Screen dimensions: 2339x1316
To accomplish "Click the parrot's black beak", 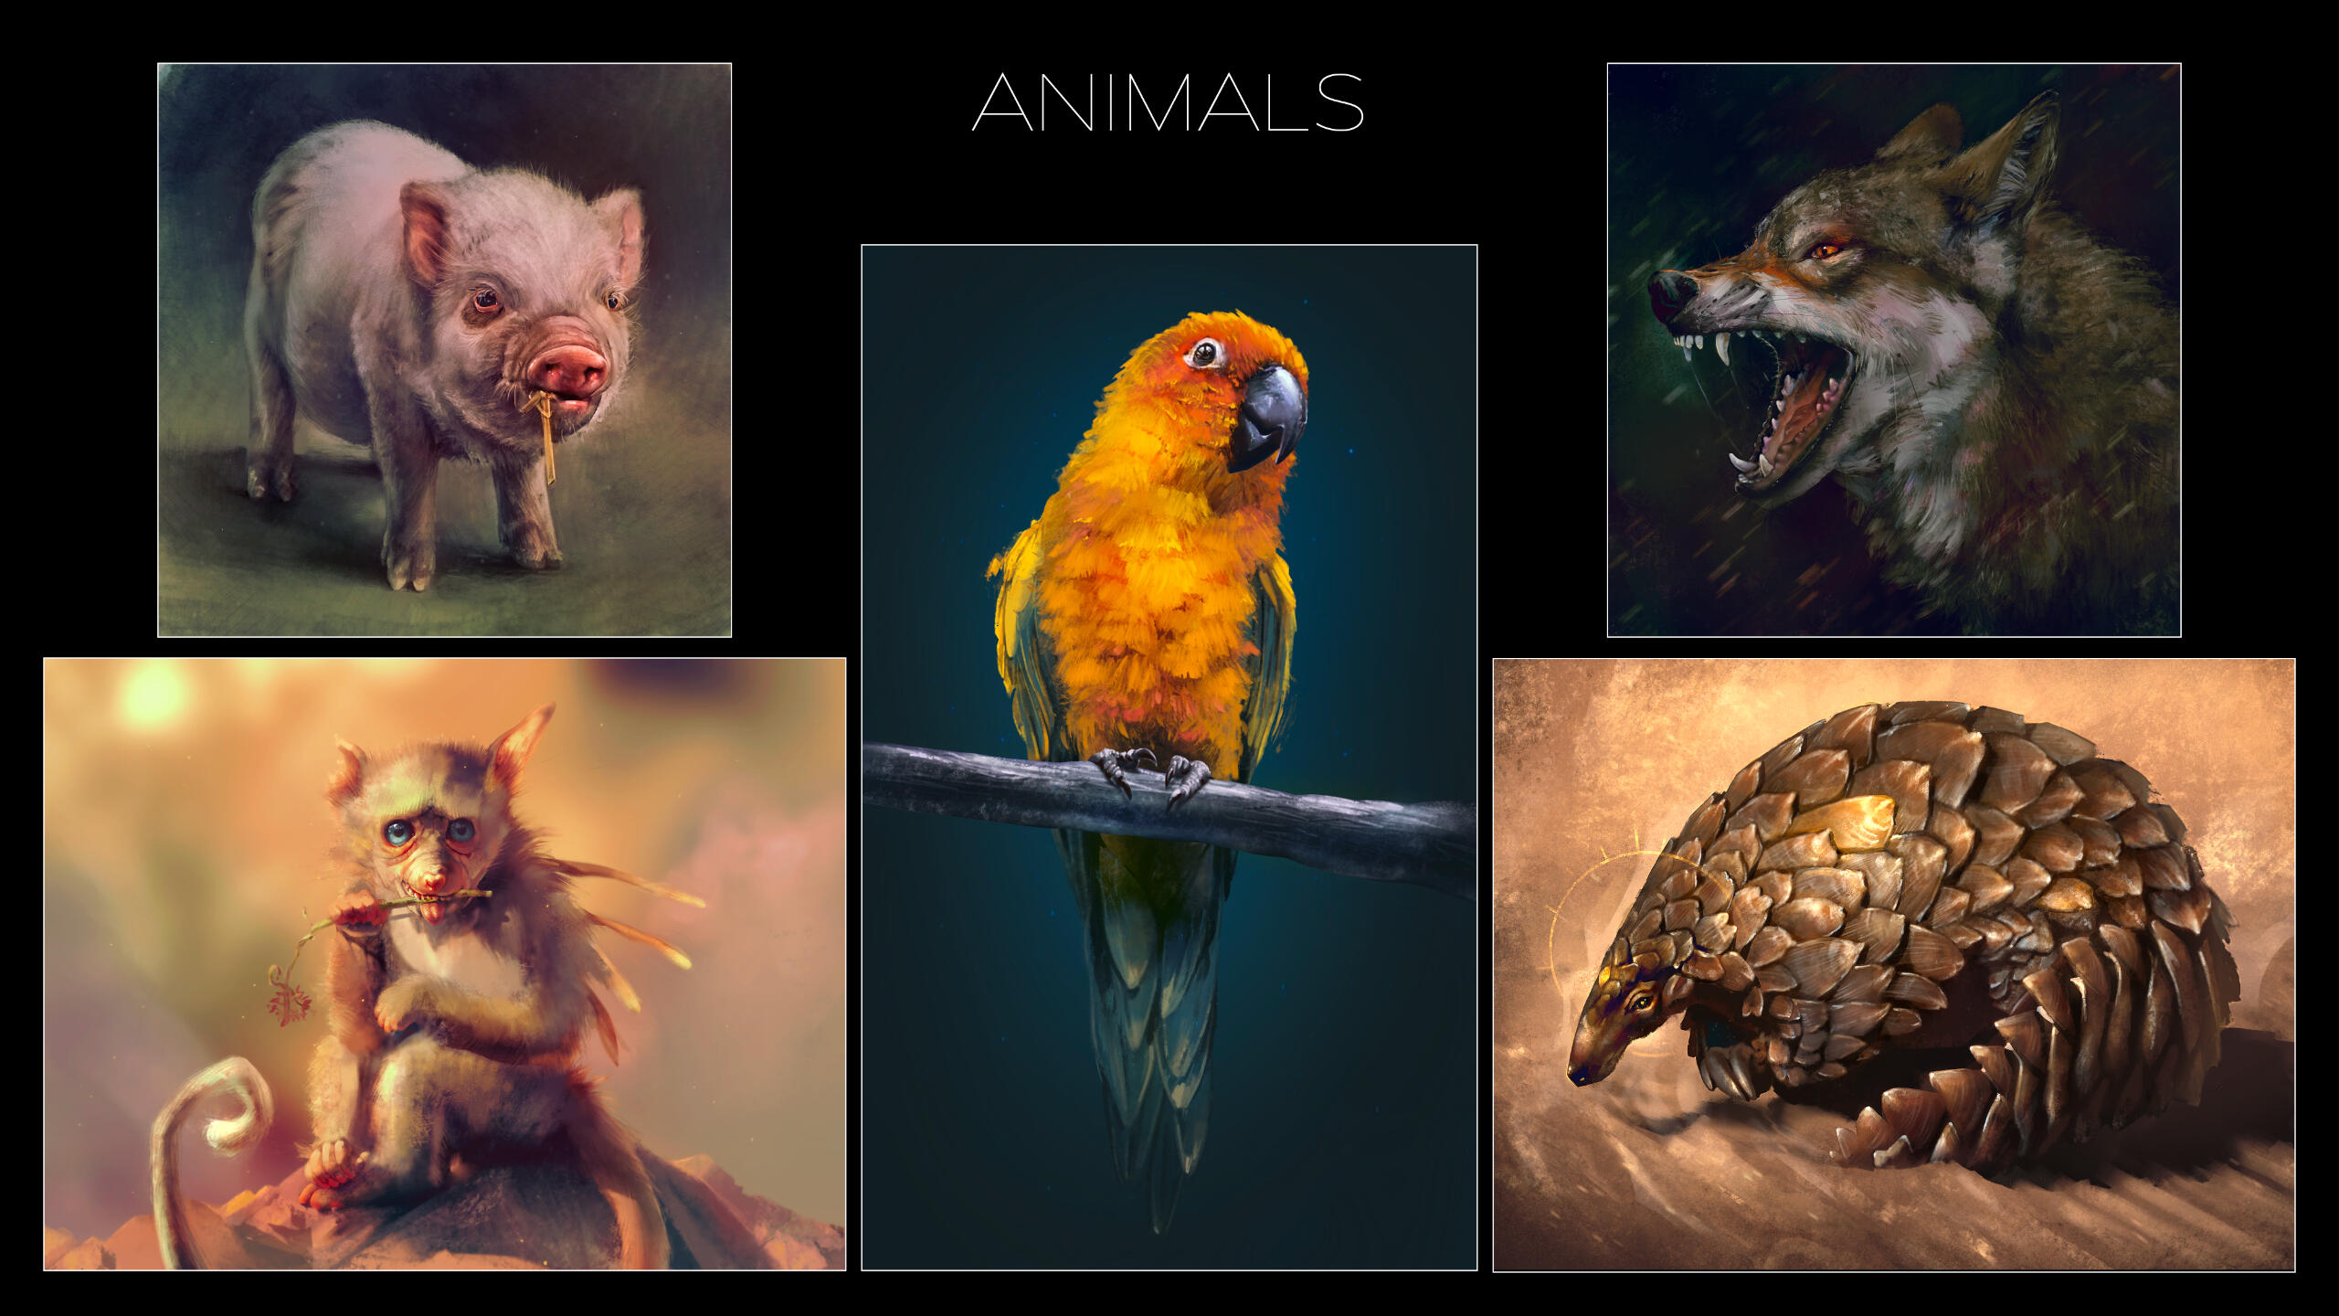I will (1267, 418).
